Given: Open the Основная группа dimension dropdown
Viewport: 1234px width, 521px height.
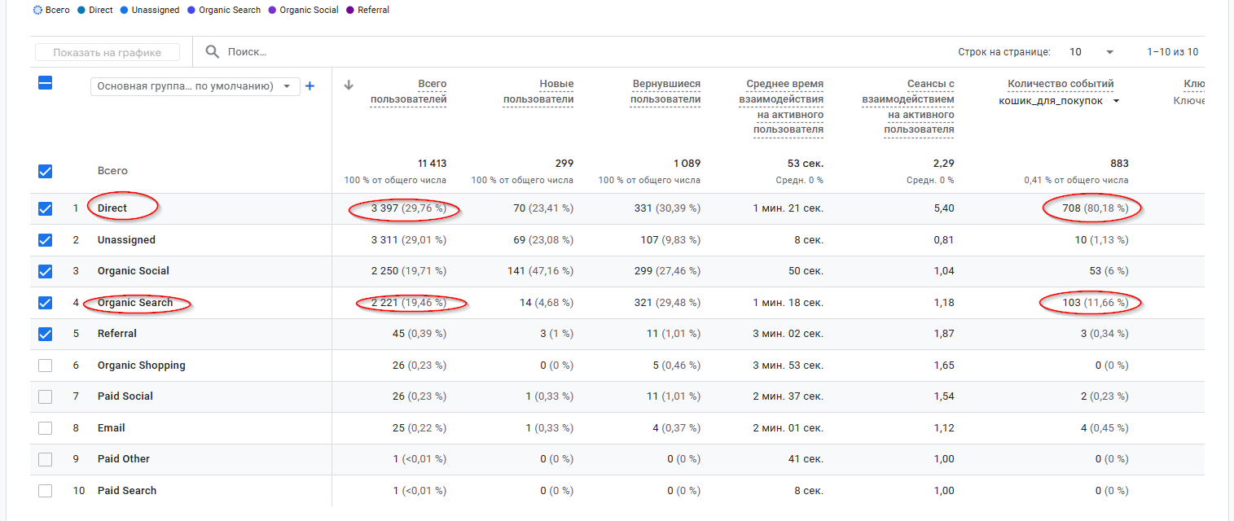Looking at the screenshot, I should tap(195, 86).
